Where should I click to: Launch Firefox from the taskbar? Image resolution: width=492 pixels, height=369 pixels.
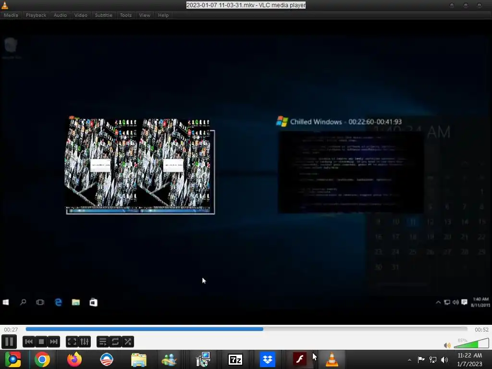coord(74,359)
